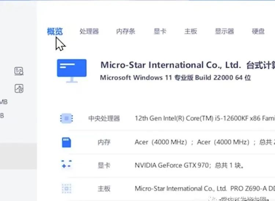Image resolution: width=275 pixels, height=201 pixels.
Task: Select the Micro-Star International Co., Ltd. heading
Action: point(188,65)
